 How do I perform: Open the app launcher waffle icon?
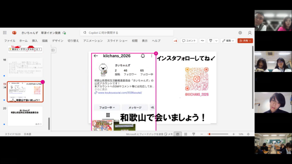[5, 33]
